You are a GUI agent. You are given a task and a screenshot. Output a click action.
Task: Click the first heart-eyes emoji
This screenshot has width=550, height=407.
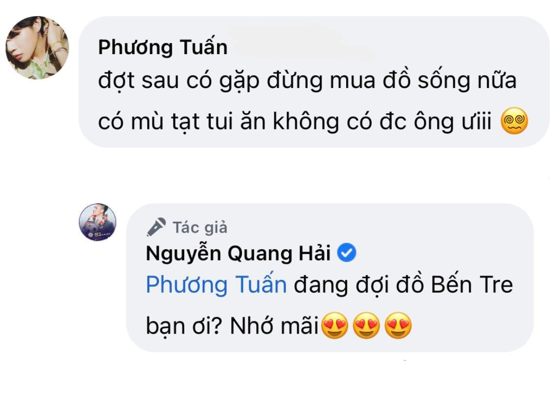(x=334, y=326)
